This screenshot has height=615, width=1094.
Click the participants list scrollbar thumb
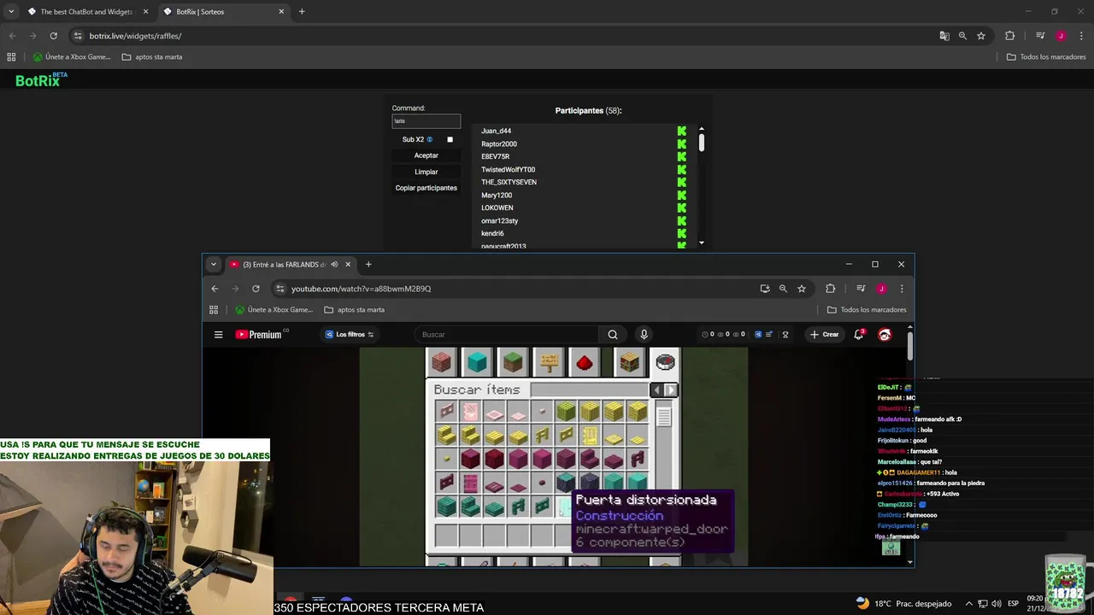click(x=702, y=143)
